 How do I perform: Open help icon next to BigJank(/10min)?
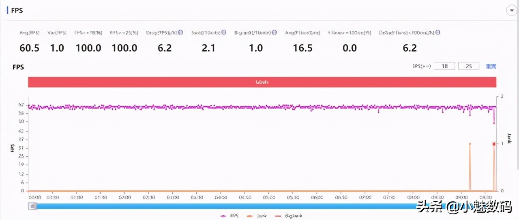coord(275,32)
